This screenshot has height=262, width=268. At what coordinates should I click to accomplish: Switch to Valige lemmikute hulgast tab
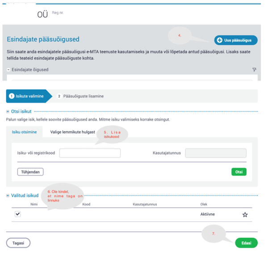point(72,132)
